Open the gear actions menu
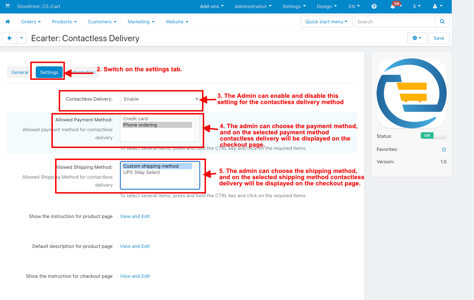Screen dimensions: 474x300 (x=417, y=38)
